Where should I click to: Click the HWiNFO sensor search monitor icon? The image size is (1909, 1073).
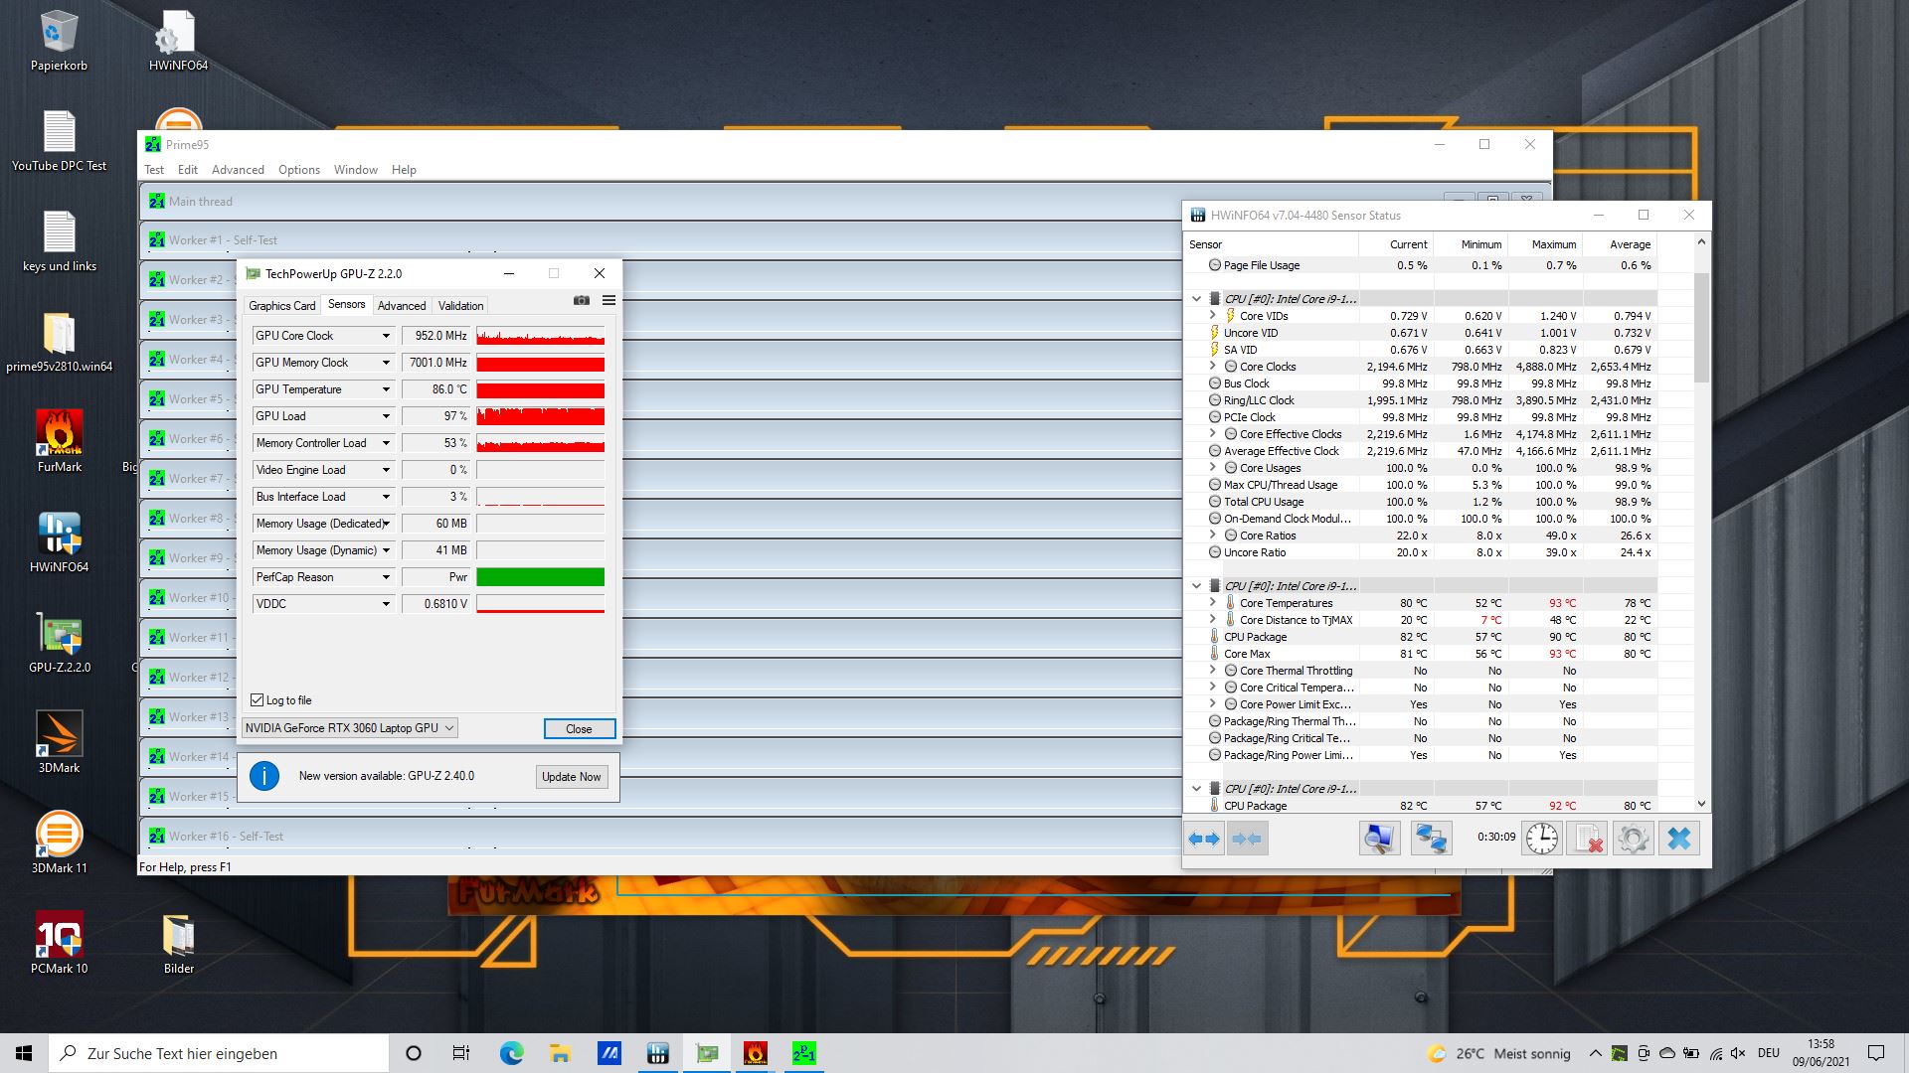pyautogui.click(x=1378, y=839)
